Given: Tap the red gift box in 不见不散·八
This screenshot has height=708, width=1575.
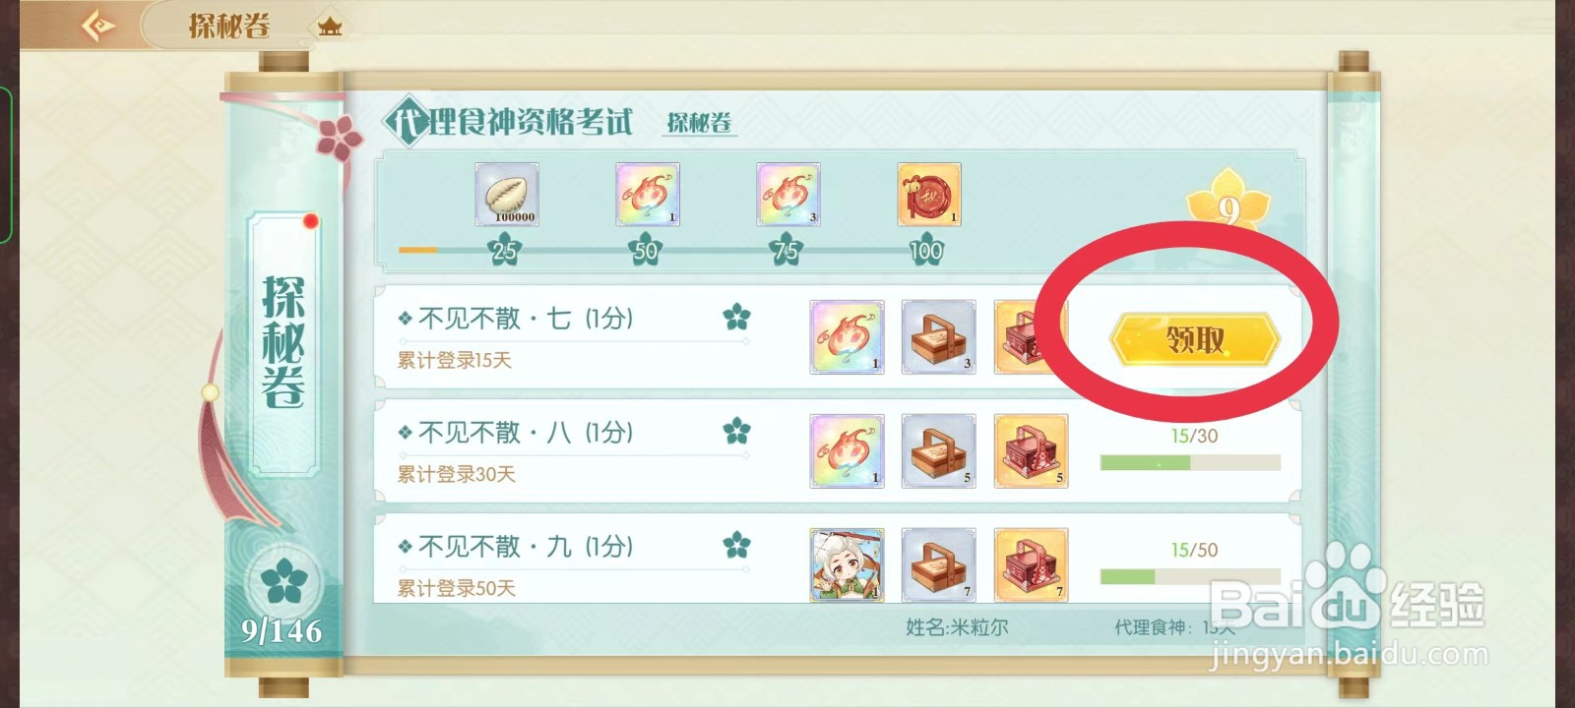Looking at the screenshot, I should 1031,451.
